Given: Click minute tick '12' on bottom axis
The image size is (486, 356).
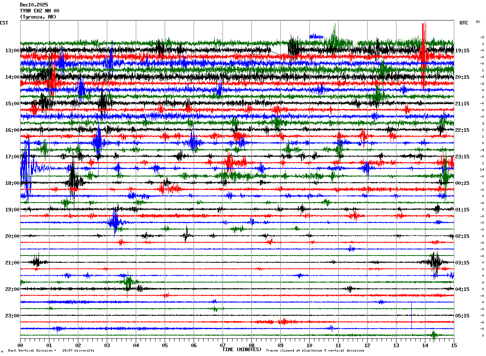Looking at the screenshot, I should [x=367, y=345].
